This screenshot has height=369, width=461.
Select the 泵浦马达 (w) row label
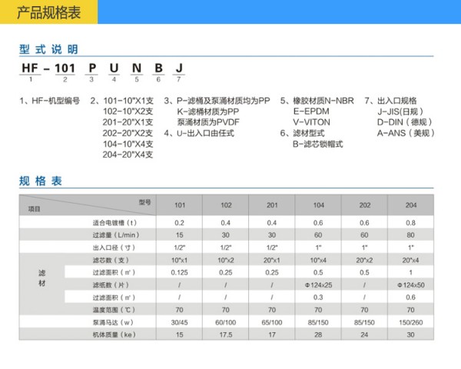[x=113, y=323]
